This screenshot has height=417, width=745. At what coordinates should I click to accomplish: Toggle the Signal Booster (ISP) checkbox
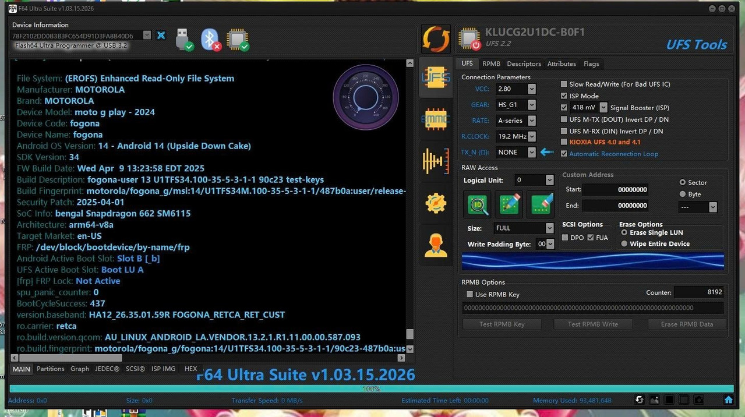564,108
